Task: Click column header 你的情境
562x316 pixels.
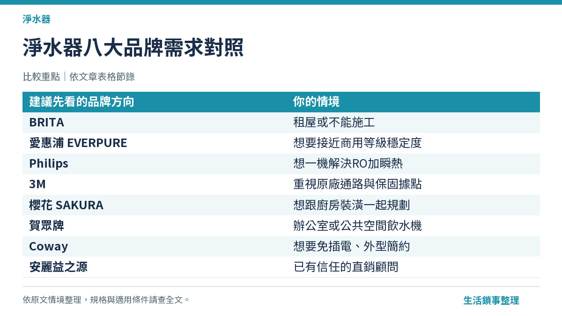Action: point(316,102)
